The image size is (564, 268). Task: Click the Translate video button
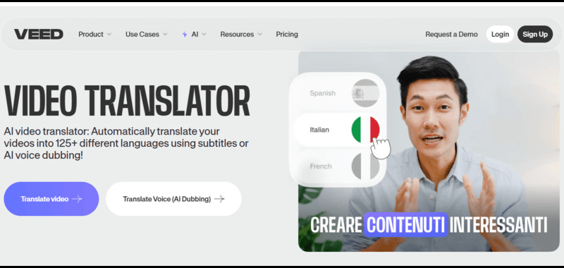[x=51, y=199]
